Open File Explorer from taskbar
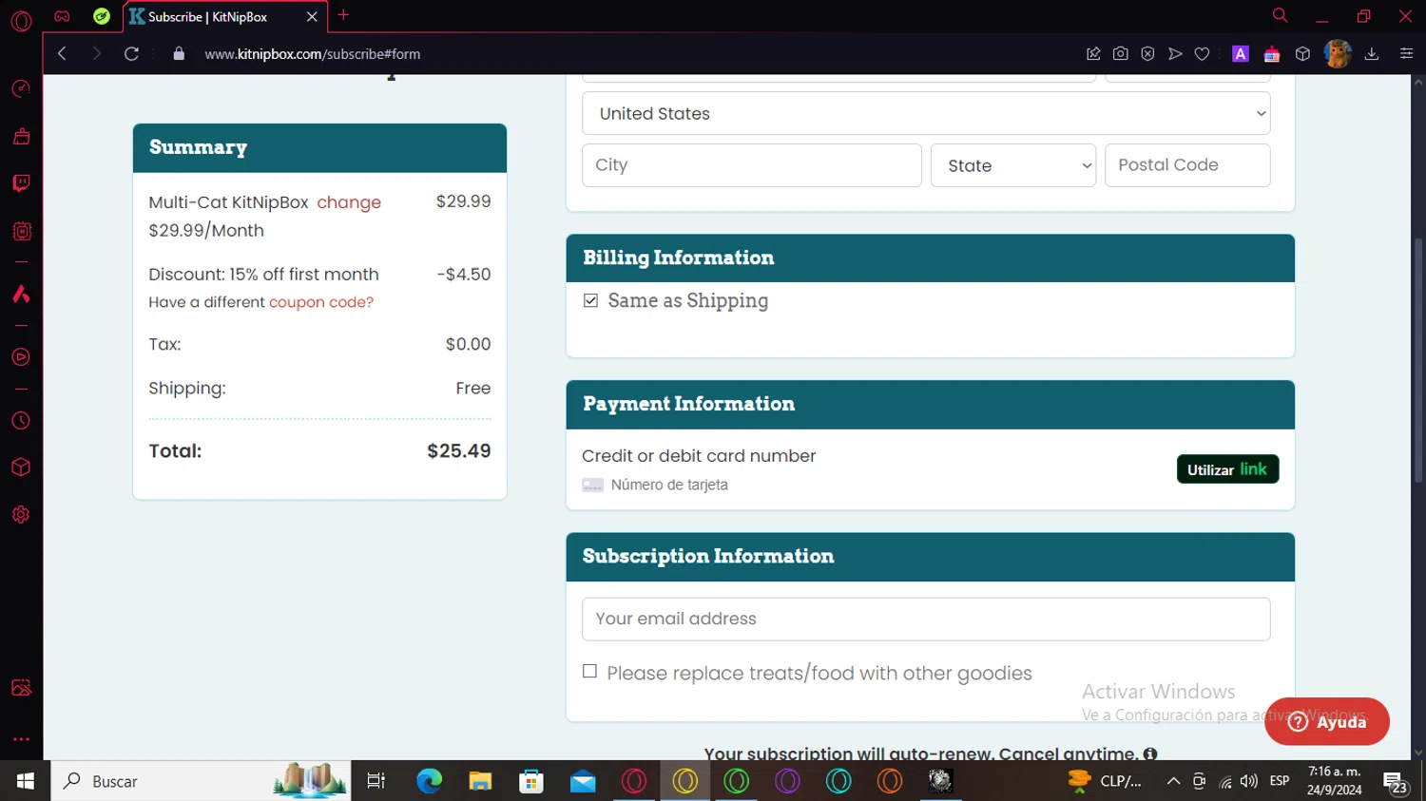This screenshot has height=801, width=1426. (480, 781)
